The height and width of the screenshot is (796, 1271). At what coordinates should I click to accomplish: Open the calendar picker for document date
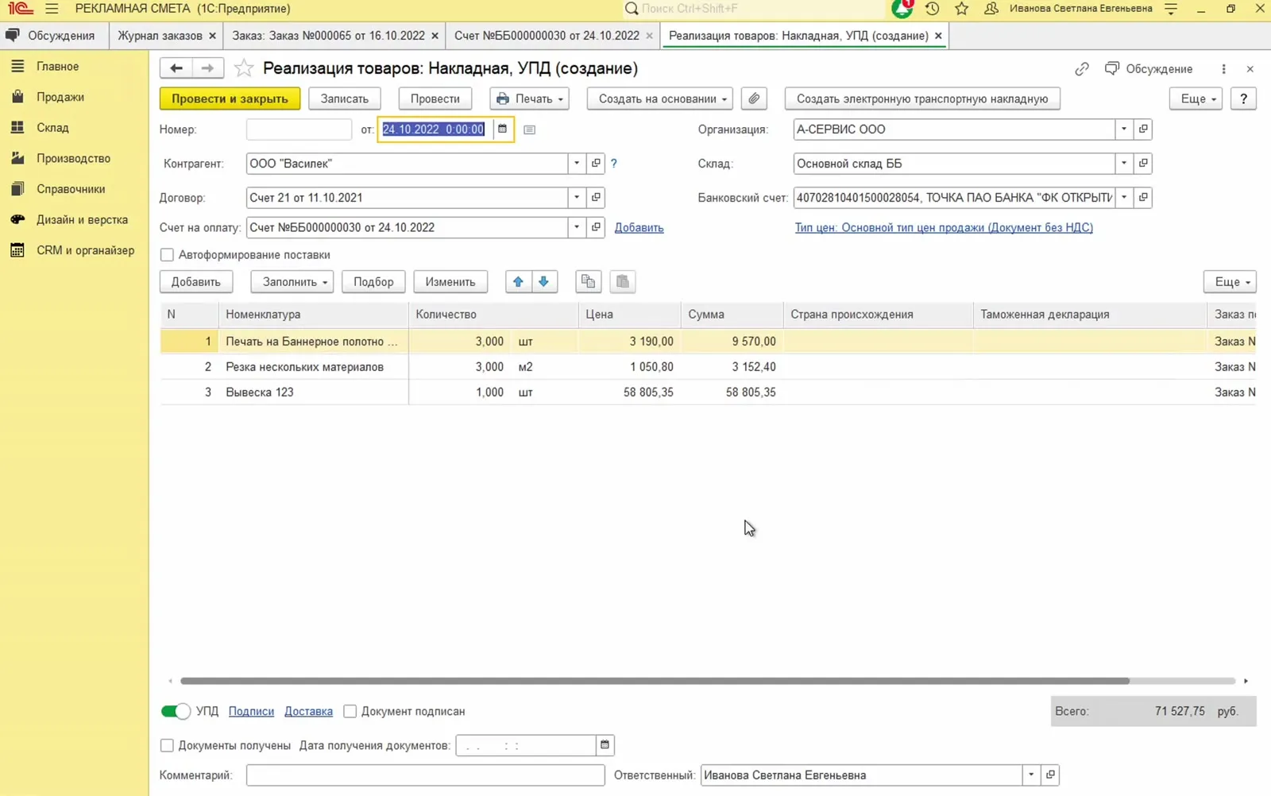pyautogui.click(x=502, y=129)
